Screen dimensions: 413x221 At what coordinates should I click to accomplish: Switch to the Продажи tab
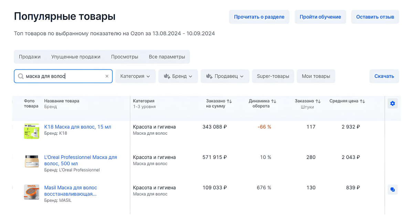coord(30,57)
